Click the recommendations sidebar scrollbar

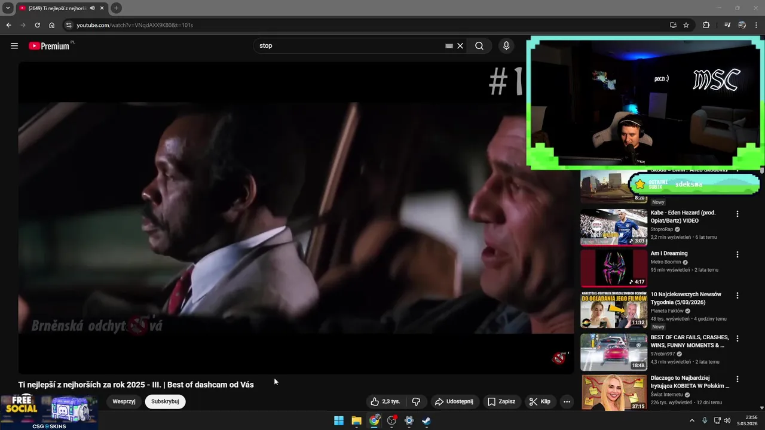[x=761, y=172]
